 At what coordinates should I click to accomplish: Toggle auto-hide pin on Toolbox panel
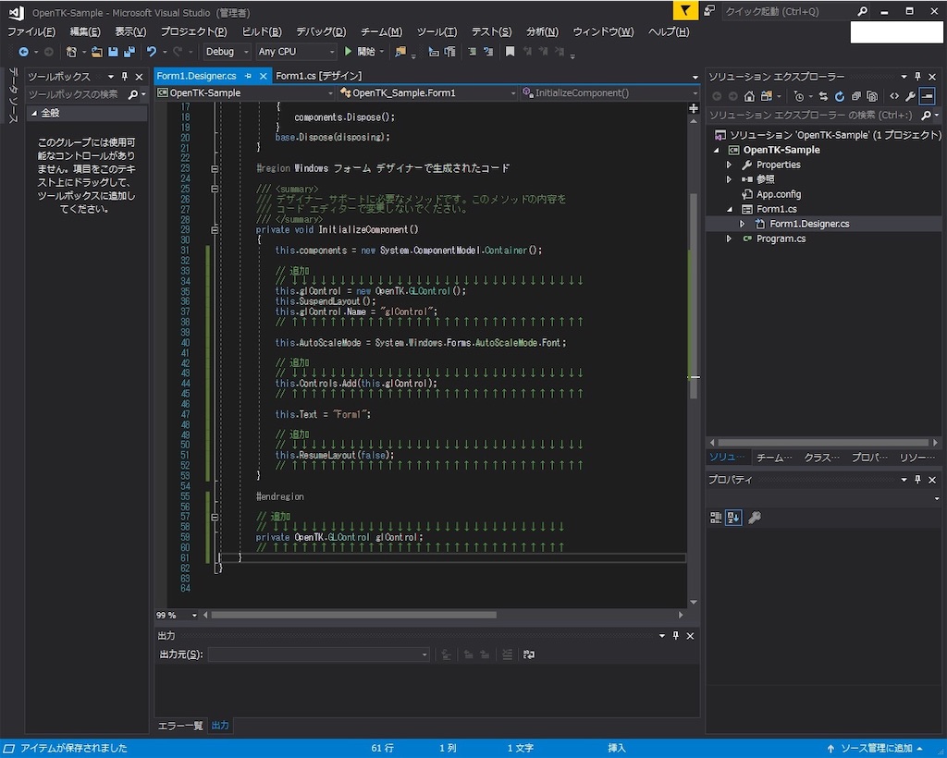point(125,77)
